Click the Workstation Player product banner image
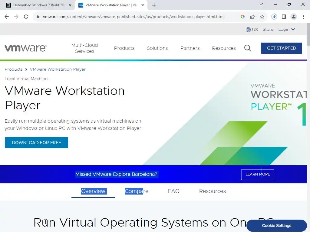This screenshot has width=310, height=232. (225, 113)
